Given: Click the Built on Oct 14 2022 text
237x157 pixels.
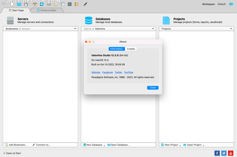Looking at the screenshot, I should [108, 64].
